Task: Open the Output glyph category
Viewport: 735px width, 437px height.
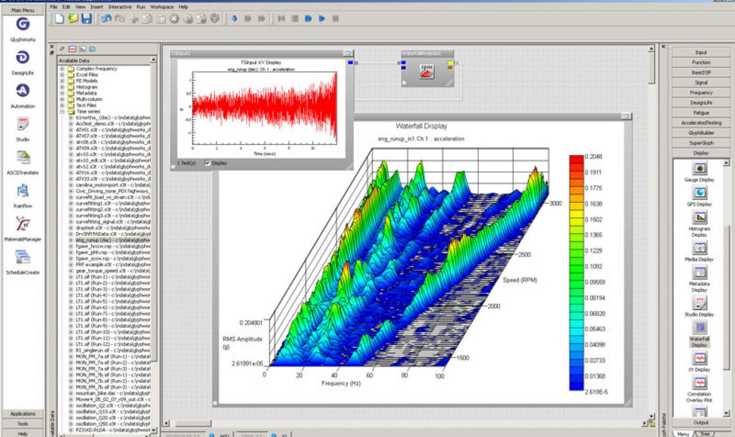Action: [701, 422]
